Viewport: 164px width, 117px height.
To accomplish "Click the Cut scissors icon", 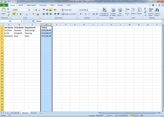I will tap(8, 9).
